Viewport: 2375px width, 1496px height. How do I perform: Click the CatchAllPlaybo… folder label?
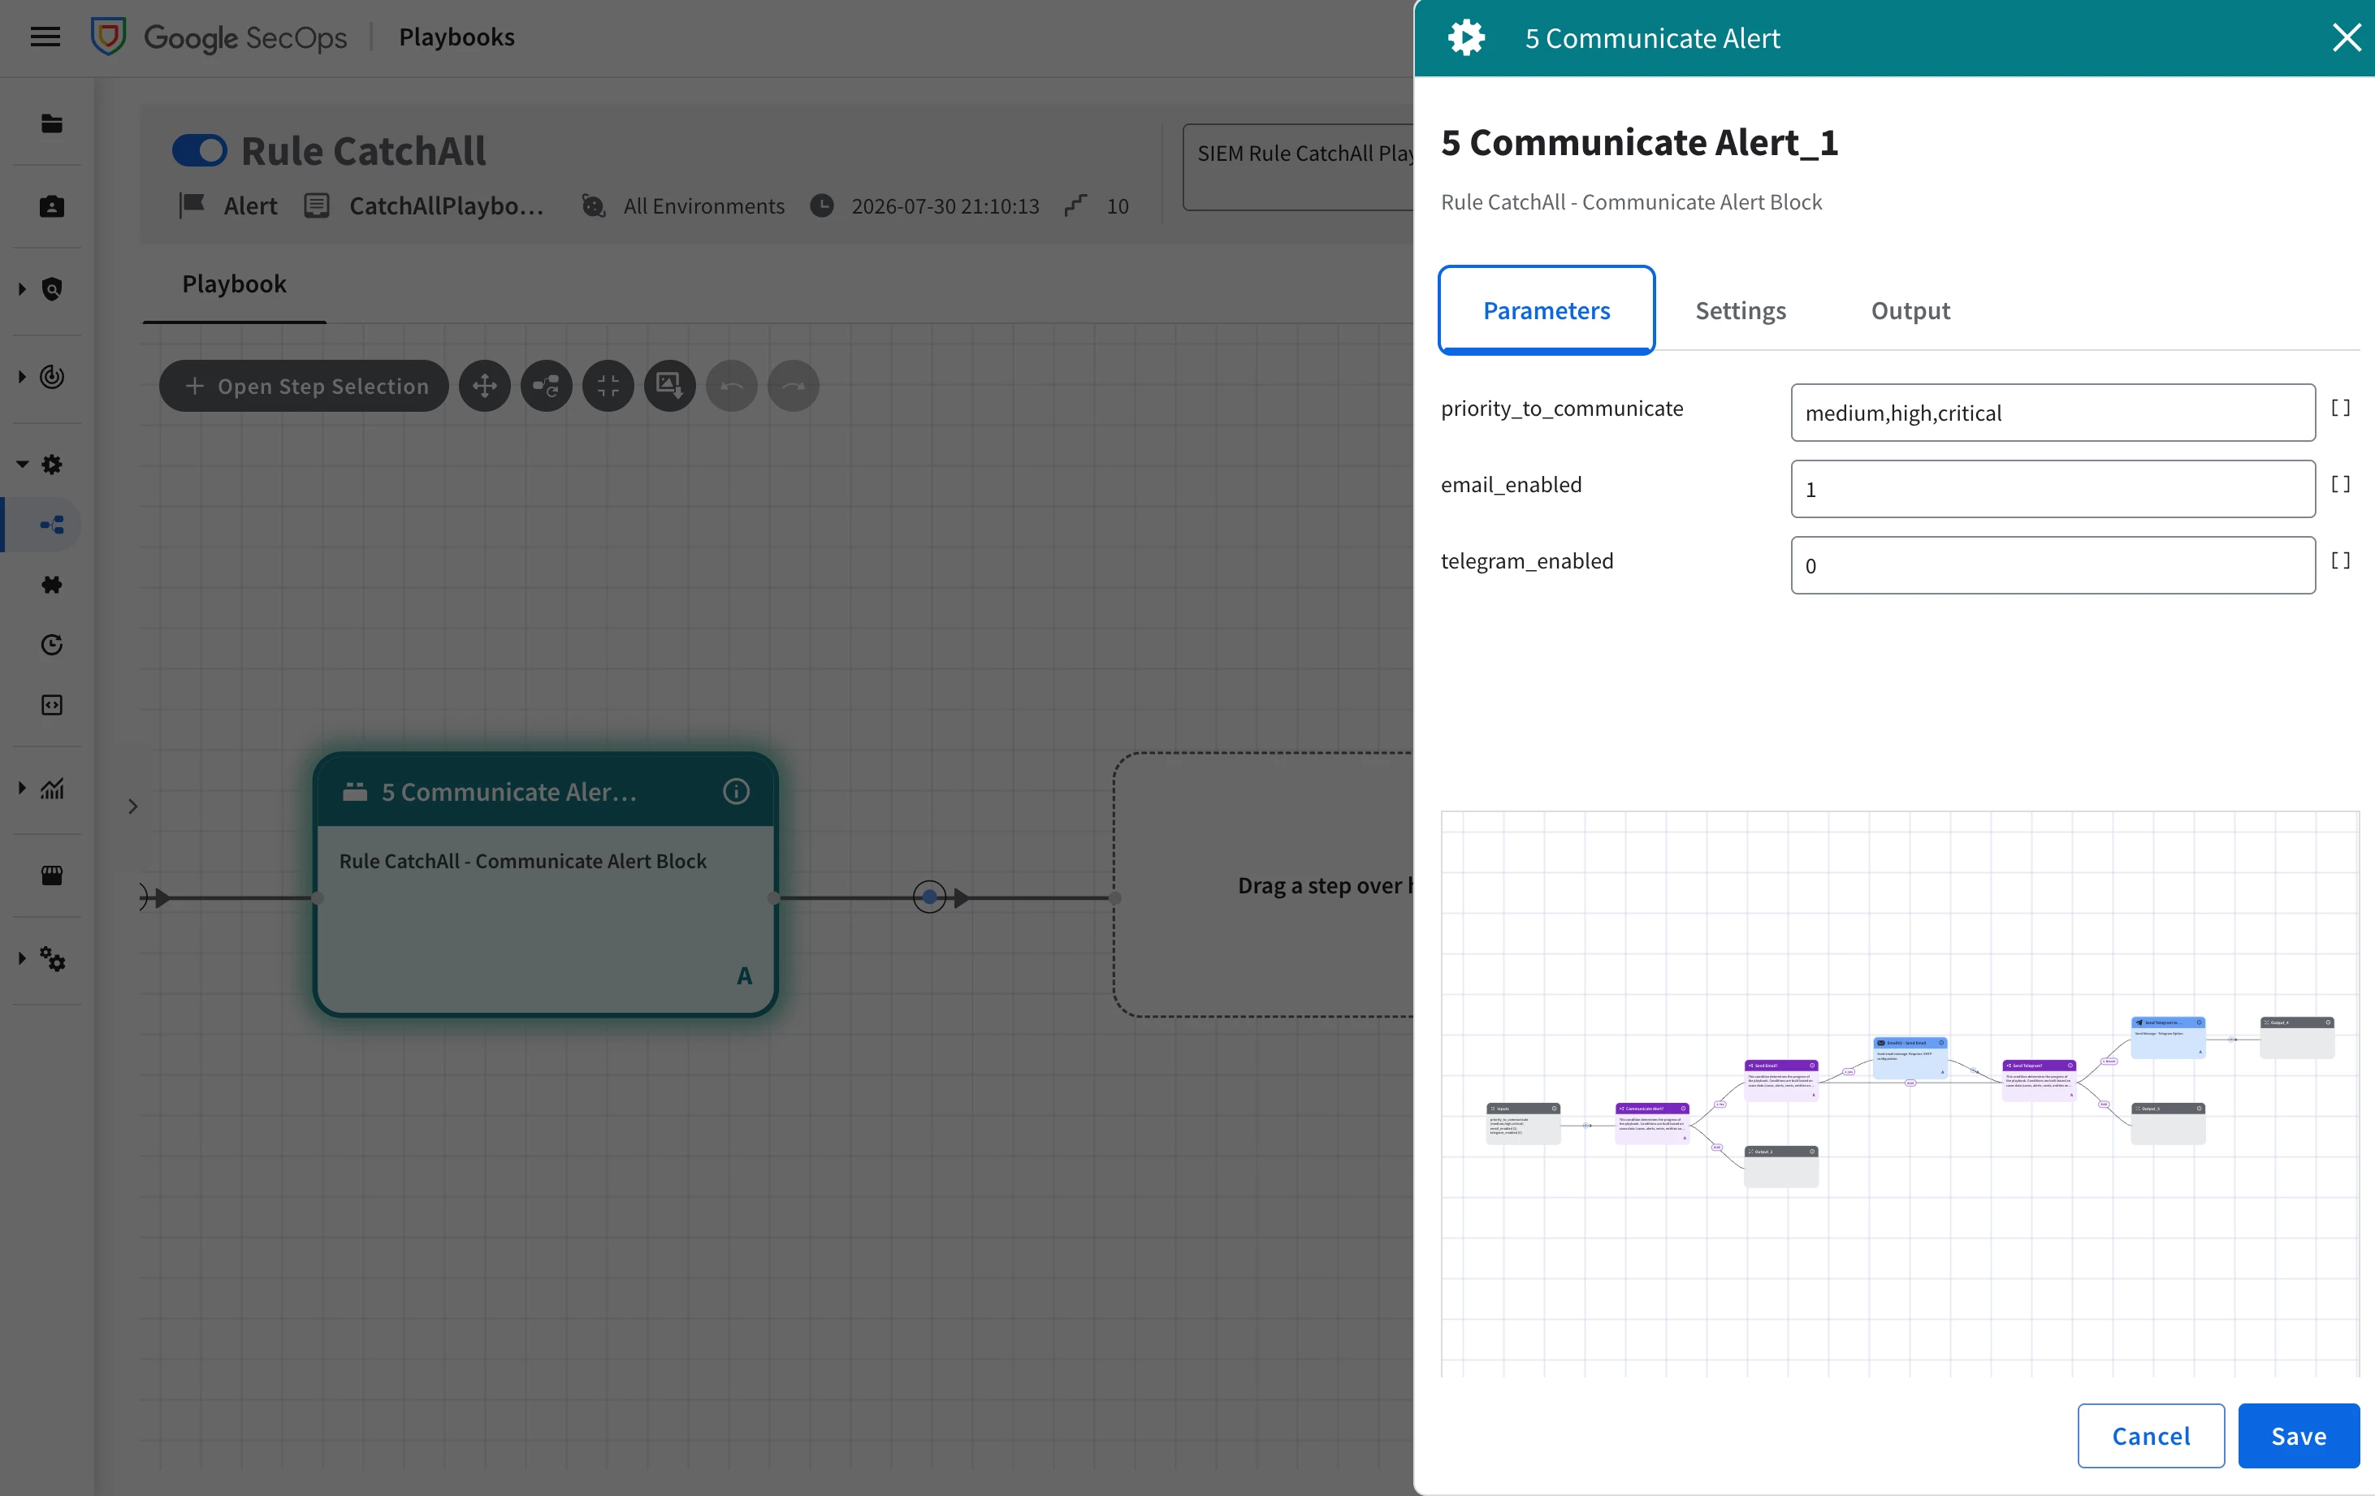[x=446, y=206]
